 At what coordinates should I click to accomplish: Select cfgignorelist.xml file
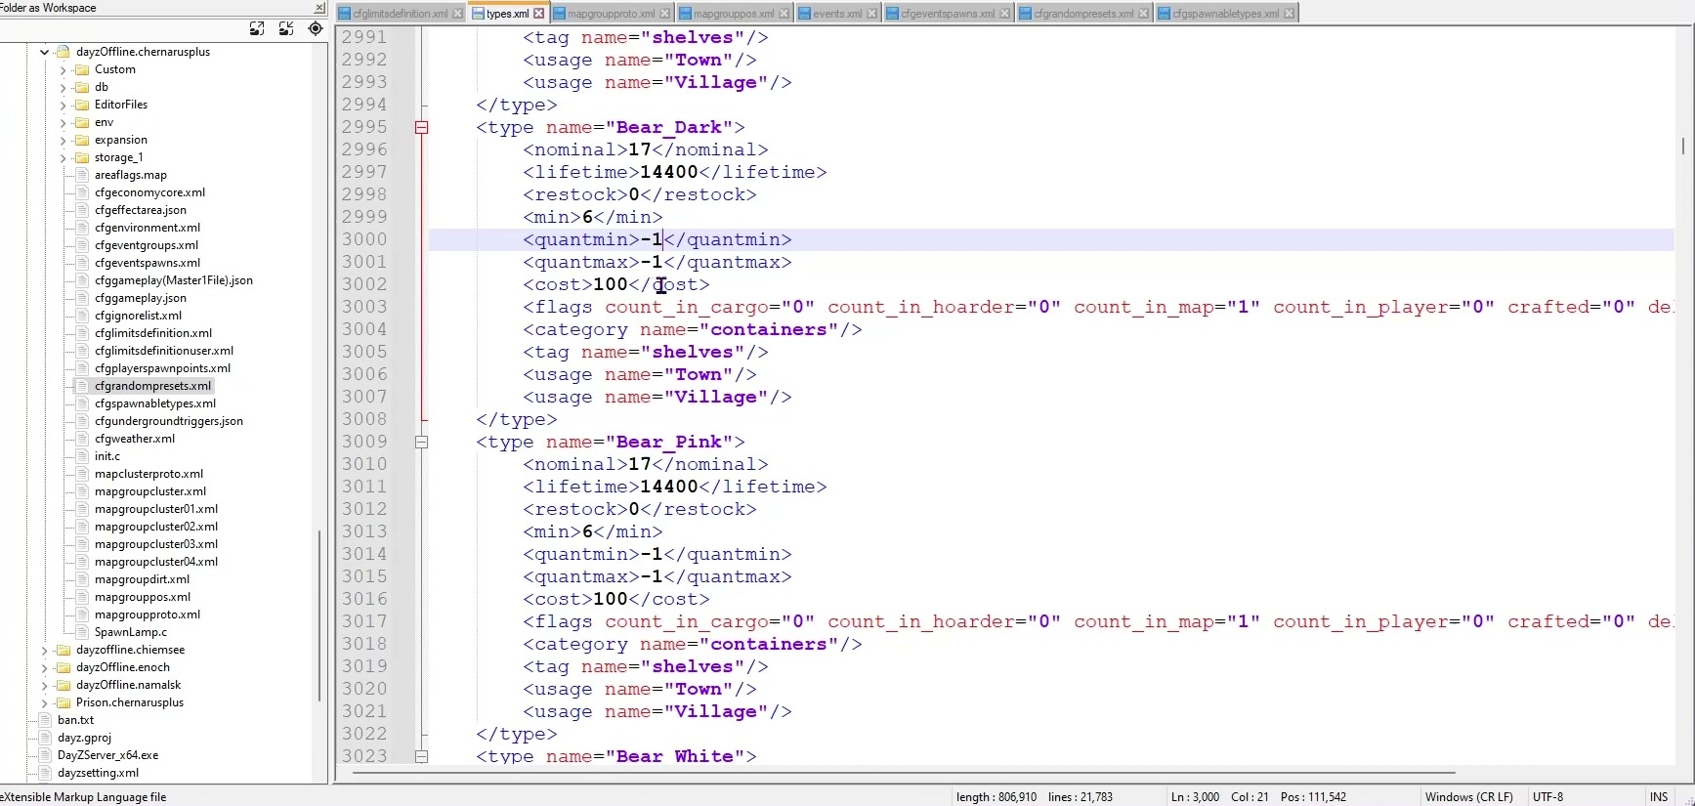click(138, 316)
